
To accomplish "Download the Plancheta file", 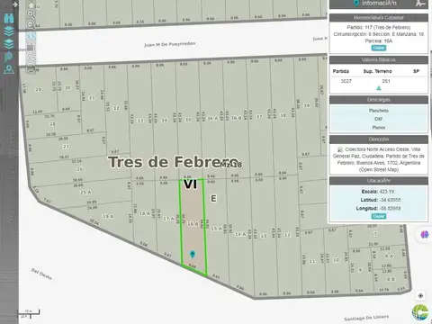I will (379, 111).
